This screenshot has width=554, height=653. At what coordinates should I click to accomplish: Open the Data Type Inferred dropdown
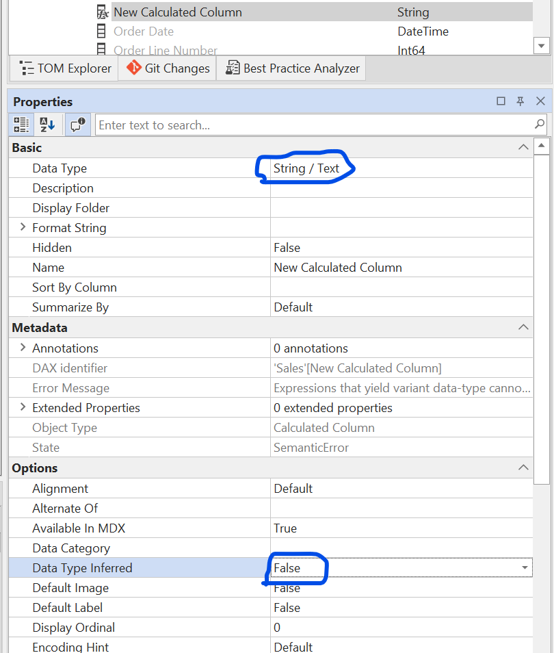525,567
